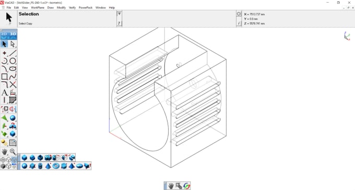Click the Y coordinate readout
Image resolution: width=355 pixels, height=190 pixels.
pos(251,19)
